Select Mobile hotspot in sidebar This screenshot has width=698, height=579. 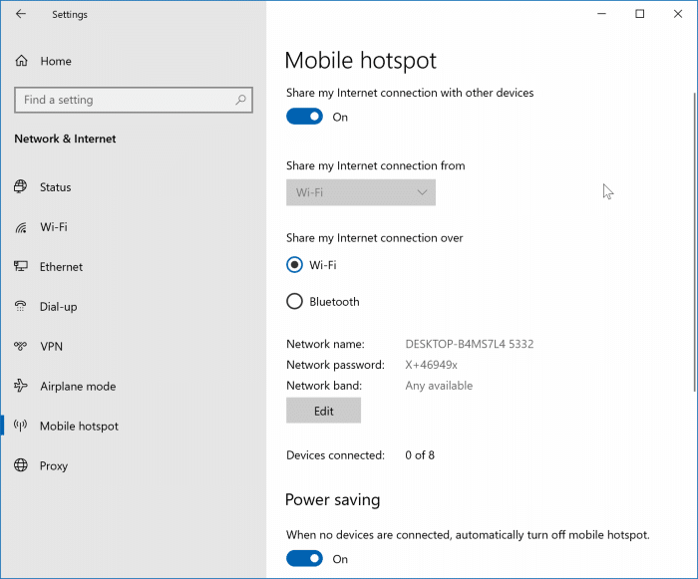[79, 426]
